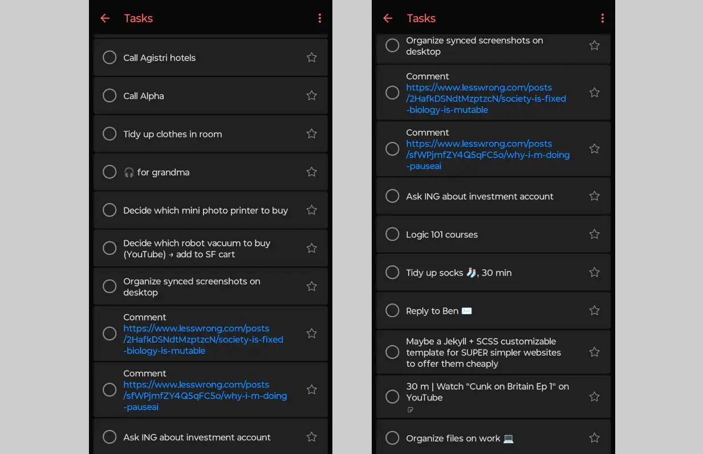This screenshot has width=703, height=454.
Task: Complete "Ask ING about investment account"
Action: 109,437
